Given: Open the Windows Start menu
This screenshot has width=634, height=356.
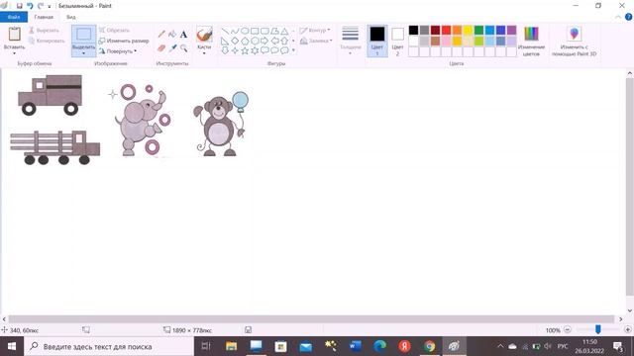Looking at the screenshot, I should 12,346.
